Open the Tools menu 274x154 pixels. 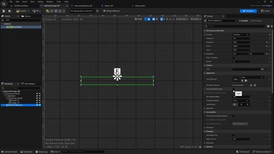click(59, 2)
